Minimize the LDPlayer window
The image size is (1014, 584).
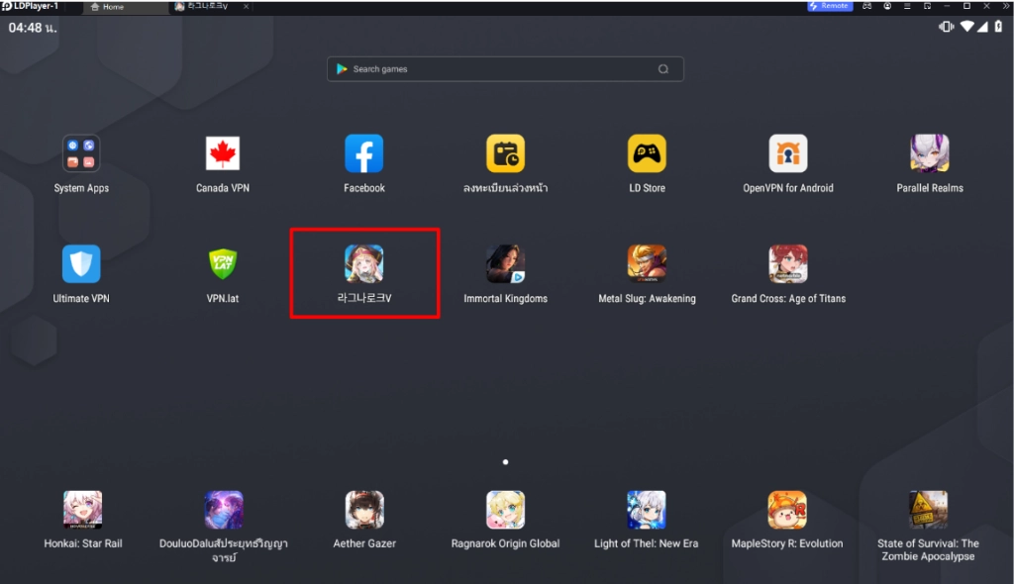(x=947, y=6)
